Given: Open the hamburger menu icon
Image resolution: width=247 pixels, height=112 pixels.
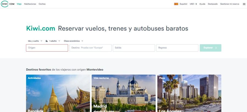Looking at the screenshot, I should 244,4.
